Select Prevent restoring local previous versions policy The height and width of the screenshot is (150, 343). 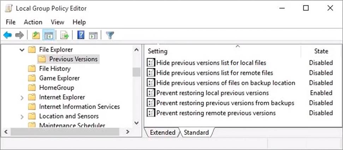(x=212, y=93)
